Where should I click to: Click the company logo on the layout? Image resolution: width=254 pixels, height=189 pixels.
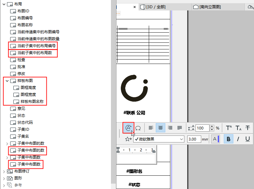tap(134, 88)
